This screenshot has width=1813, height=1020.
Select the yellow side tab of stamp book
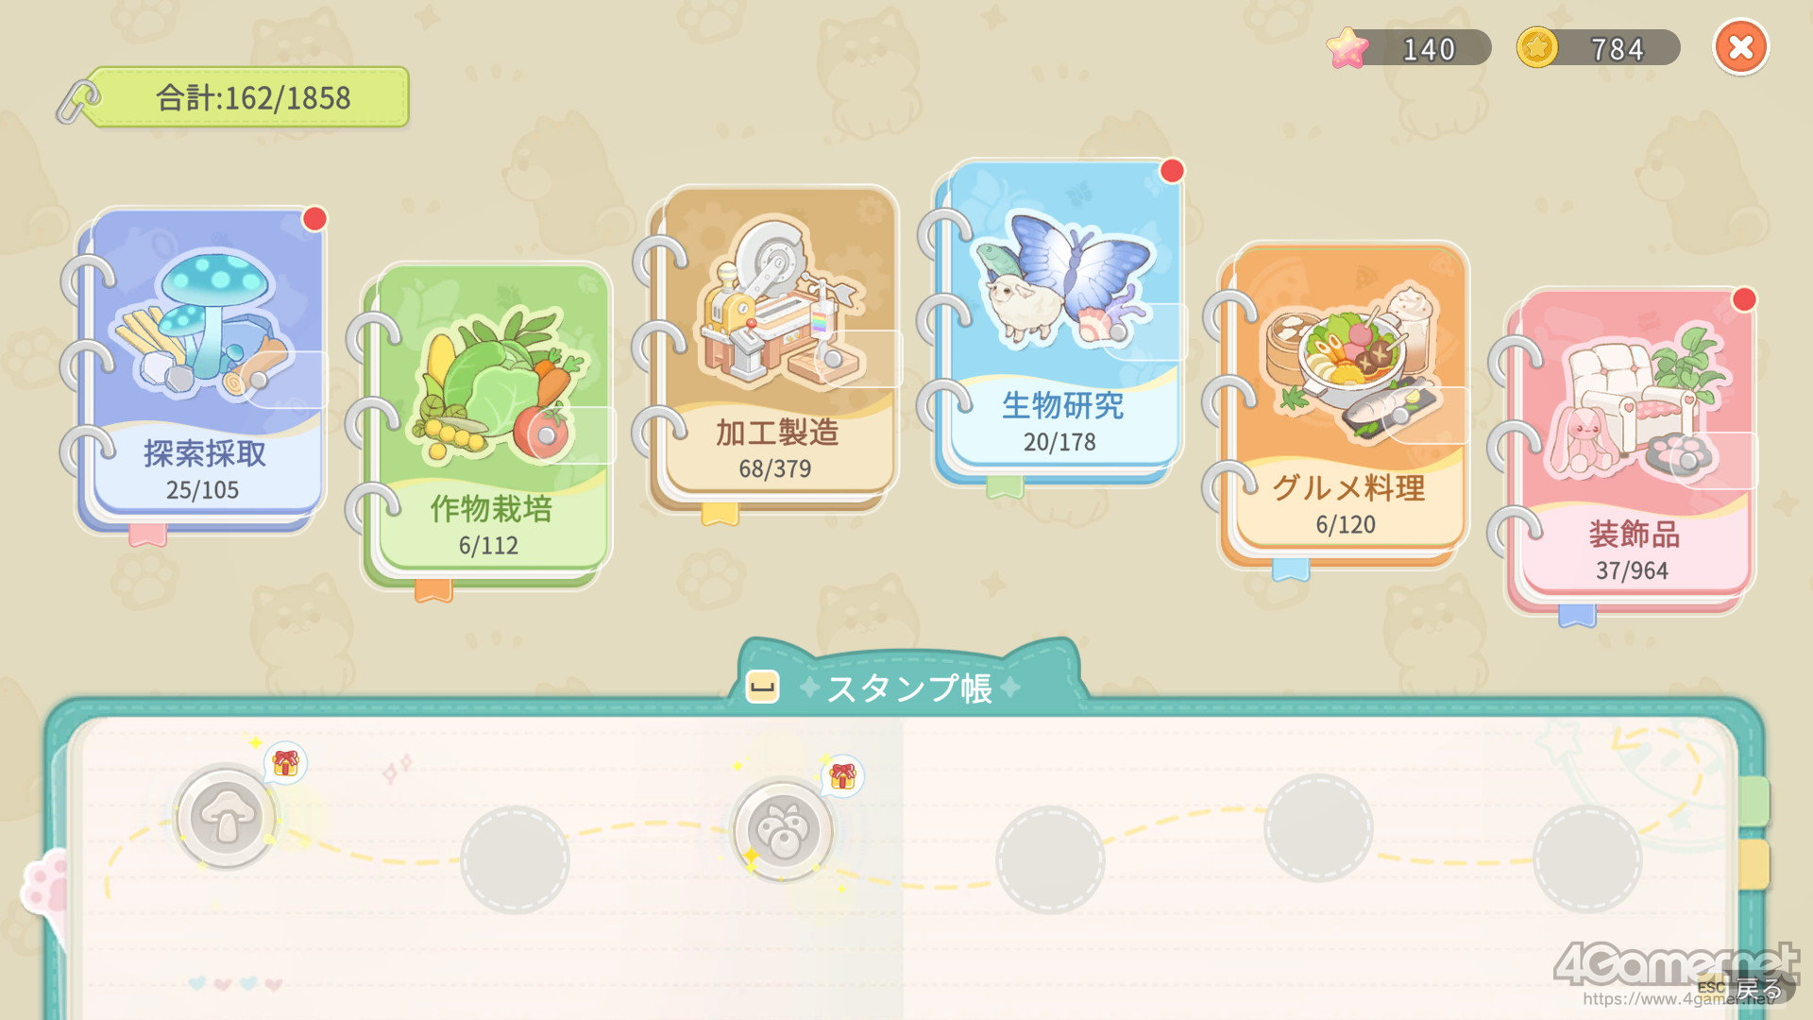pyautogui.click(x=1754, y=864)
